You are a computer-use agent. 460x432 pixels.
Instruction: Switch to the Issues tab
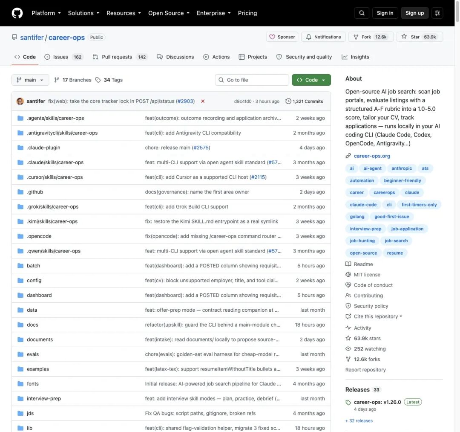click(x=63, y=57)
